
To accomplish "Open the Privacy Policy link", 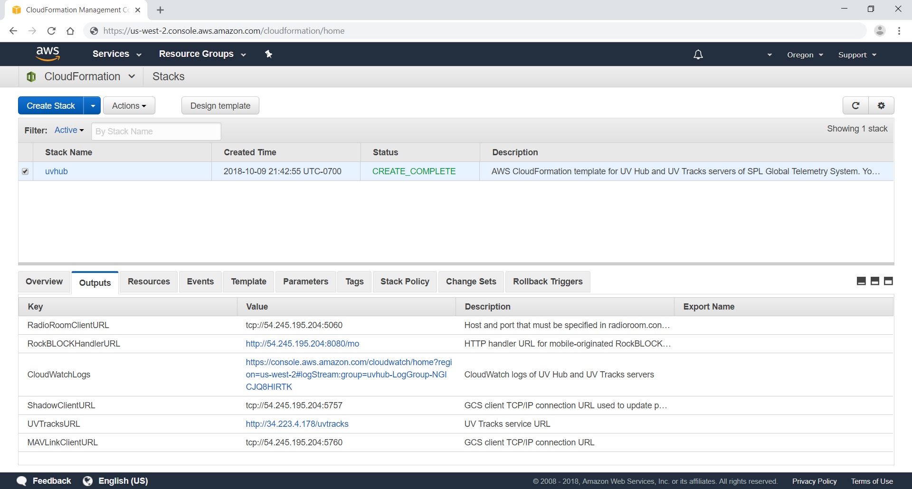I will pyautogui.click(x=814, y=481).
